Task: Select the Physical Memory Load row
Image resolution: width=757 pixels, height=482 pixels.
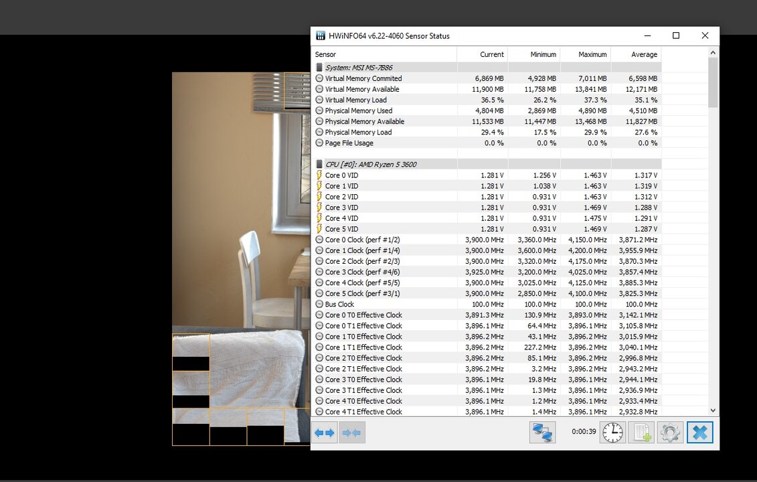Action: 487,133
